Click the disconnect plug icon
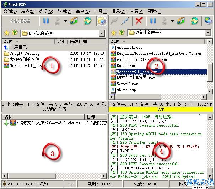 point(125,21)
